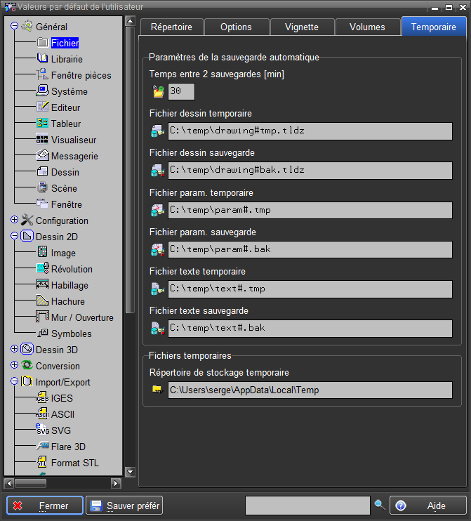The width and height of the screenshot is (471, 521).
Task: Collapse the Général tree node
Action: (14, 27)
